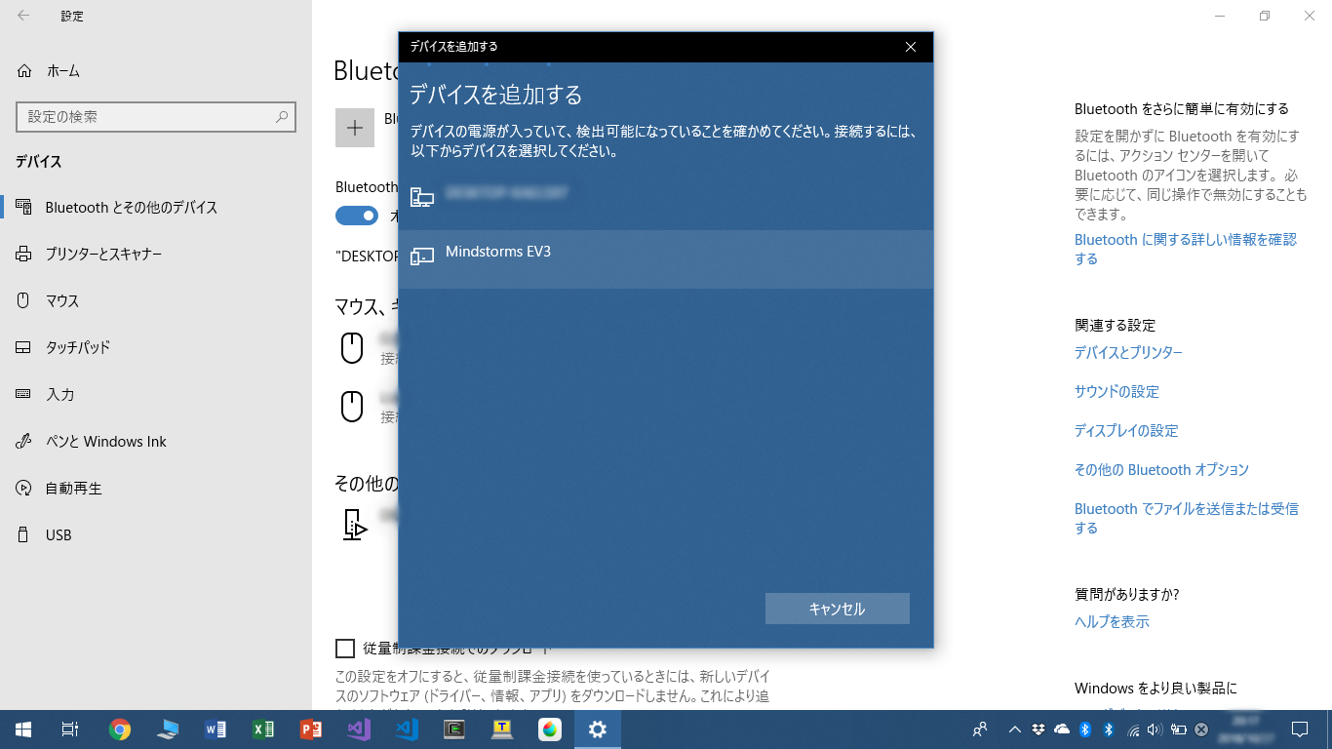Image resolution: width=1332 pixels, height=749 pixels.
Task: Open the Action Center notification icon
Action: 1299,729
